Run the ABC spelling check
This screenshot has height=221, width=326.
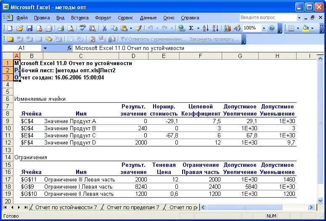(82, 28)
